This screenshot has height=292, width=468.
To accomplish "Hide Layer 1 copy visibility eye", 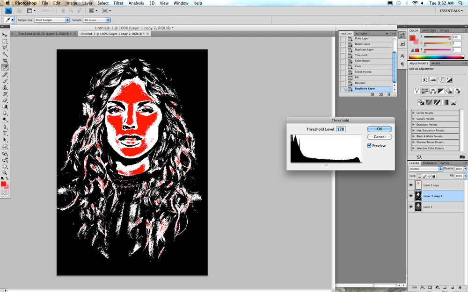I will pyautogui.click(x=411, y=185).
